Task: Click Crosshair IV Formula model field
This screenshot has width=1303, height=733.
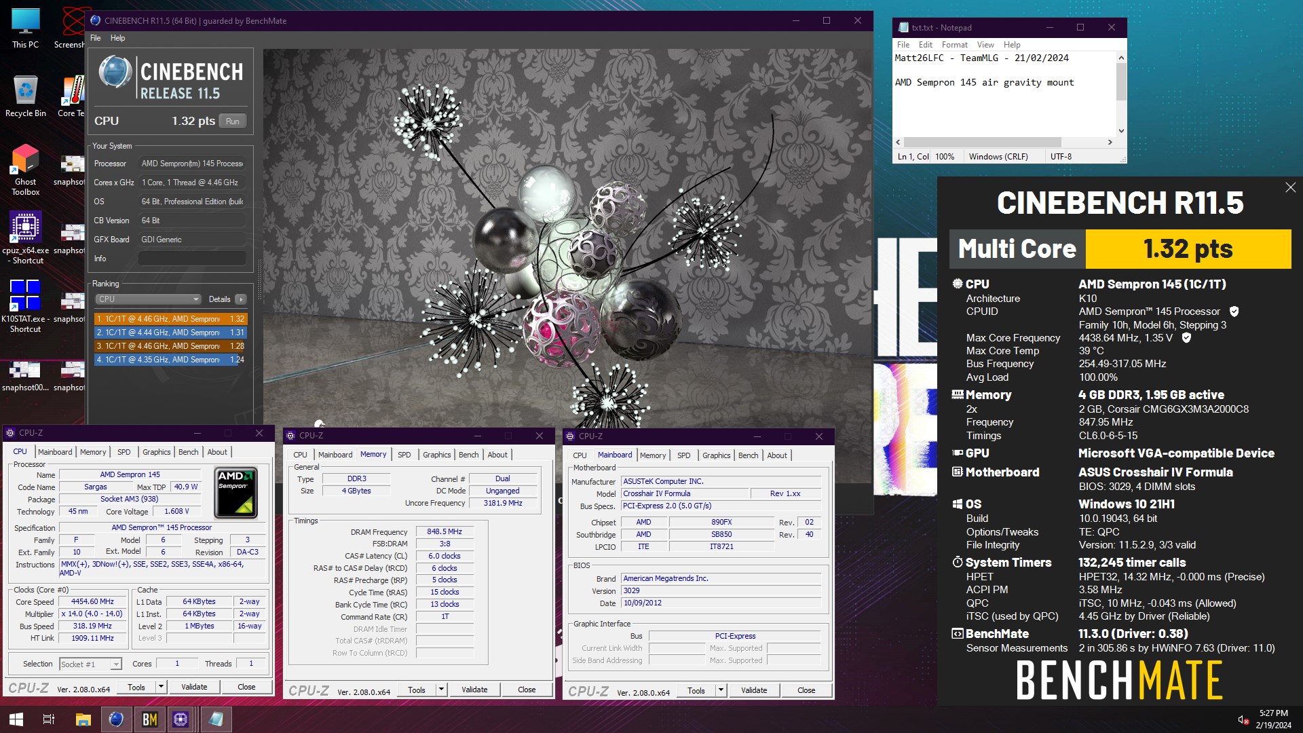Action: (x=685, y=494)
